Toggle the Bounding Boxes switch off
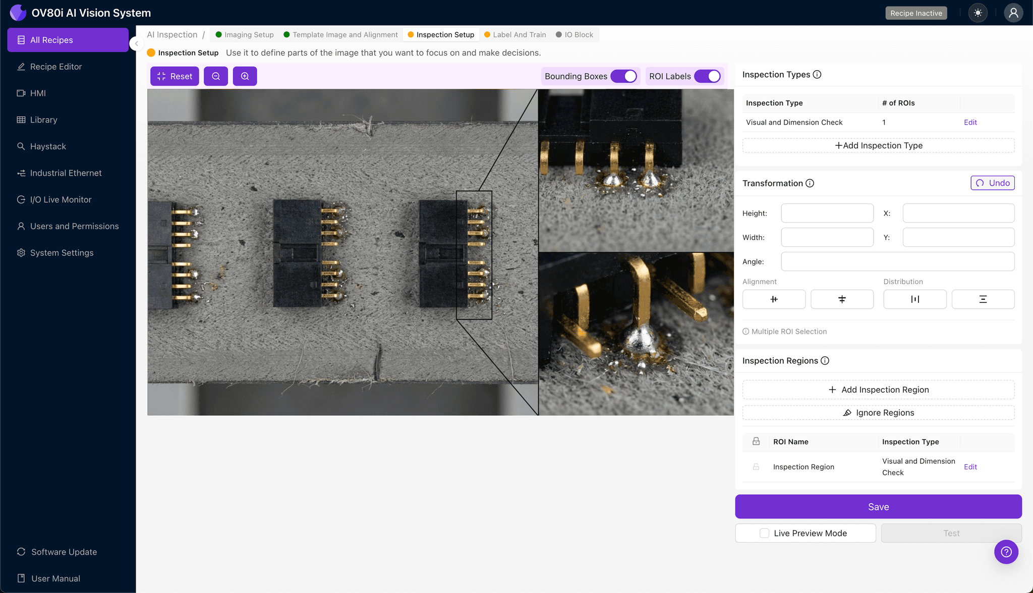Image resolution: width=1033 pixels, height=593 pixels. click(625, 76)
